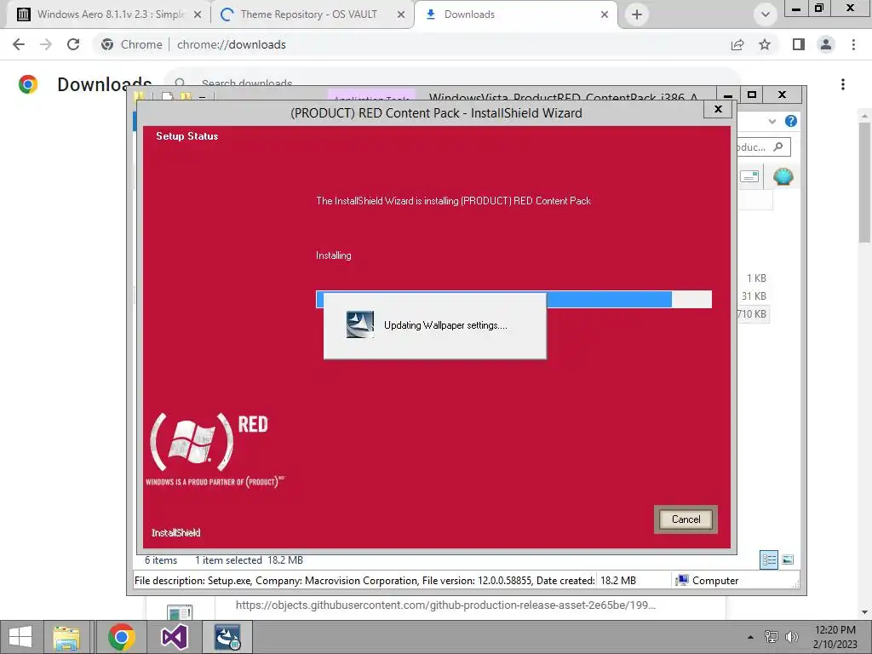Share this page from the address bar
Viewport: 872px width, 654px height.
pos(737,44)
